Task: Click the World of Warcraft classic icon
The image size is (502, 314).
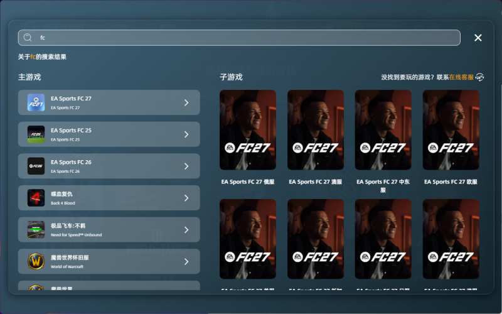Action: tap(36, 261)
